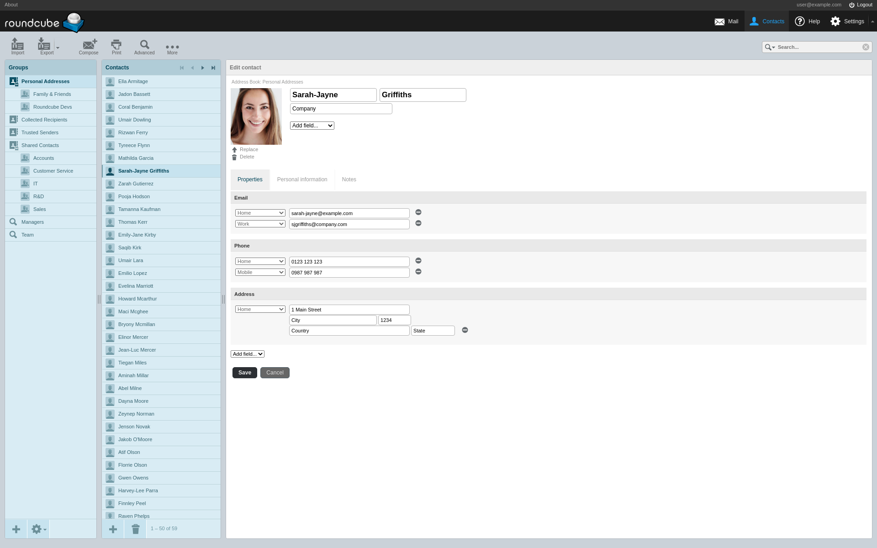
Task: Click the Print toolbar icon
Action: (116, 47)
